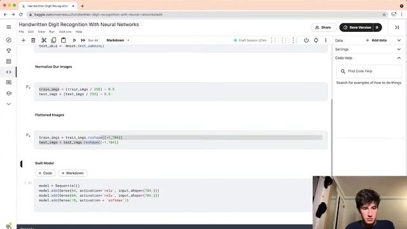Screen dimensions: 407x229
Task: Open the browser three-dot menu
Action: (401, 15)
